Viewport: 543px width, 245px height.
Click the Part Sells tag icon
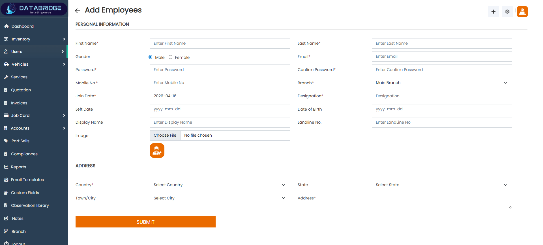point(6,141)
